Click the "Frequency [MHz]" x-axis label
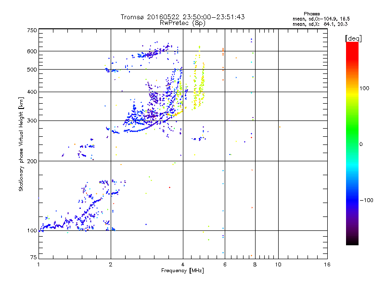This screenshot has width=385, height=288. click(182, 271)
